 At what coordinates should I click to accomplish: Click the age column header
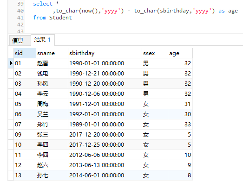coord(180,53)
